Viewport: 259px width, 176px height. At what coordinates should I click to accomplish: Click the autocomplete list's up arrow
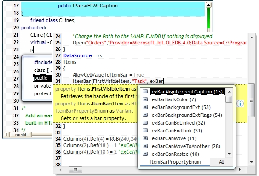click(x=229, y=92)
